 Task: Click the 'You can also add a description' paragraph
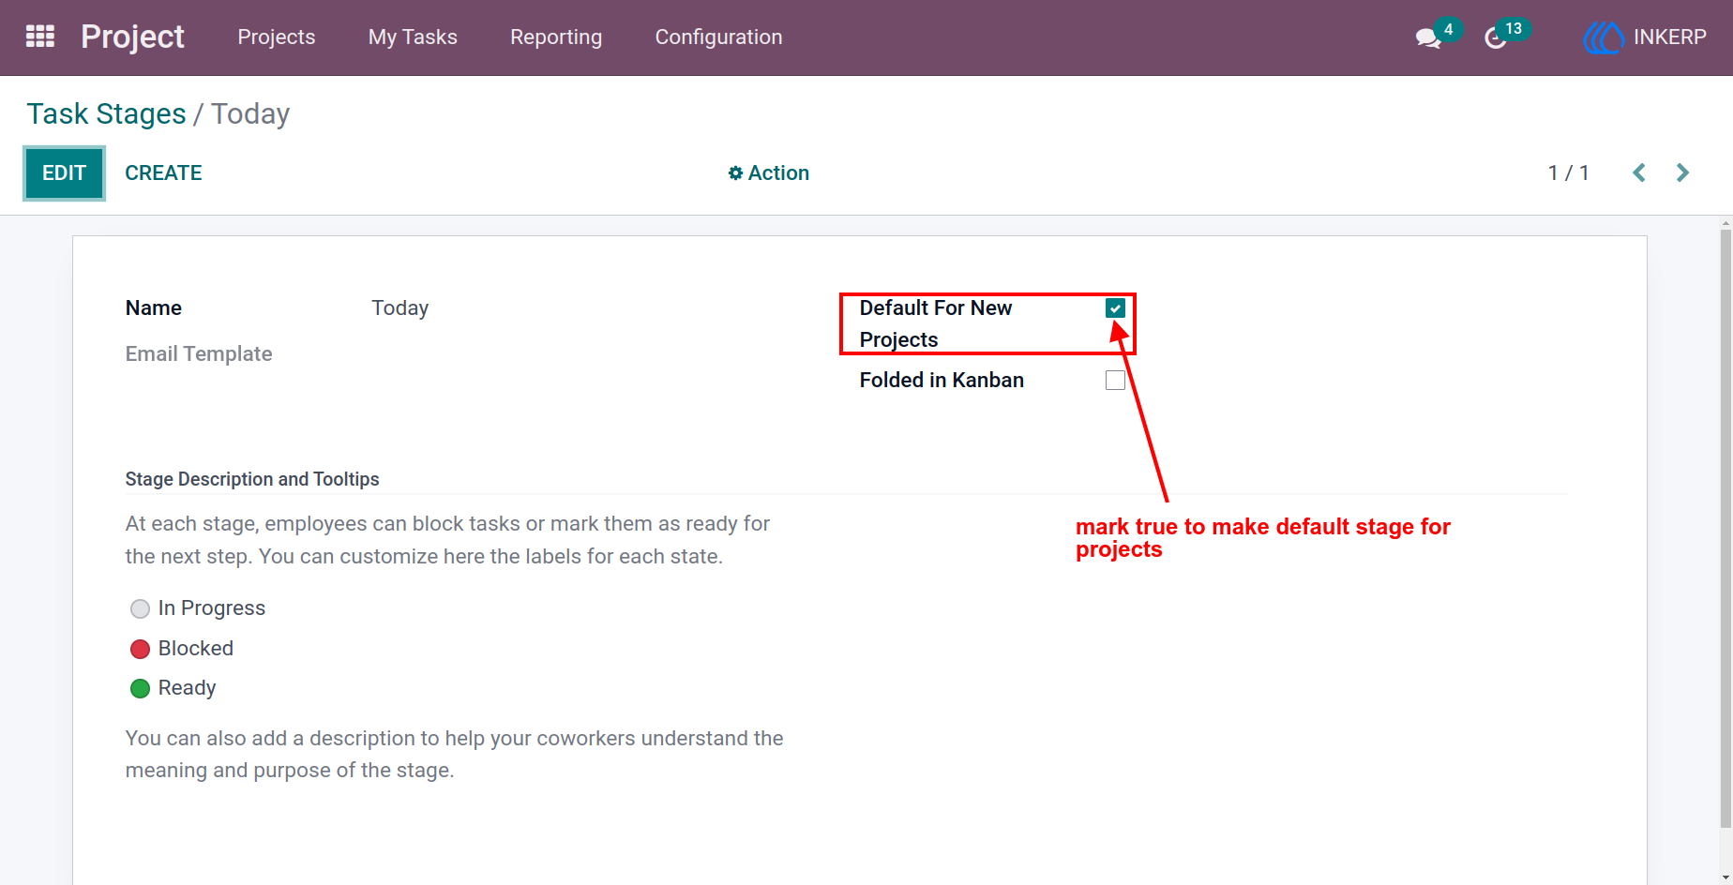454,754
